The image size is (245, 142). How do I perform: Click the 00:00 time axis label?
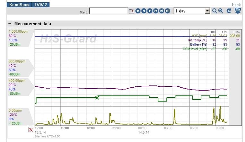pos(142,128)
